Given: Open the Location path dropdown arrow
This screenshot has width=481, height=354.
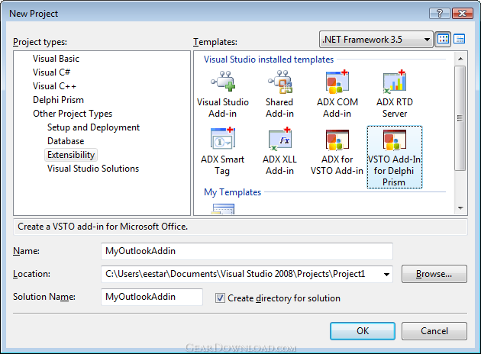Looking at the screenshot, I should [386, 275].
